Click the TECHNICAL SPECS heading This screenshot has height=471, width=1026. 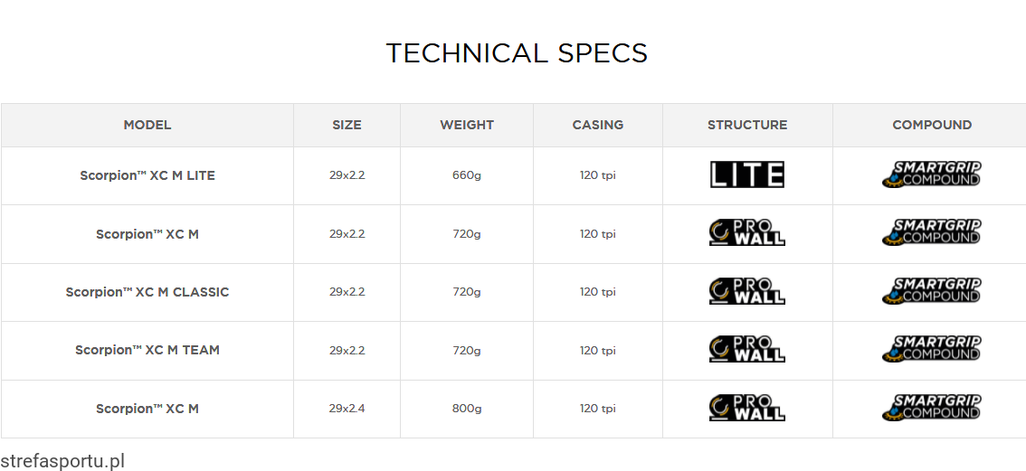pos(517,53)
